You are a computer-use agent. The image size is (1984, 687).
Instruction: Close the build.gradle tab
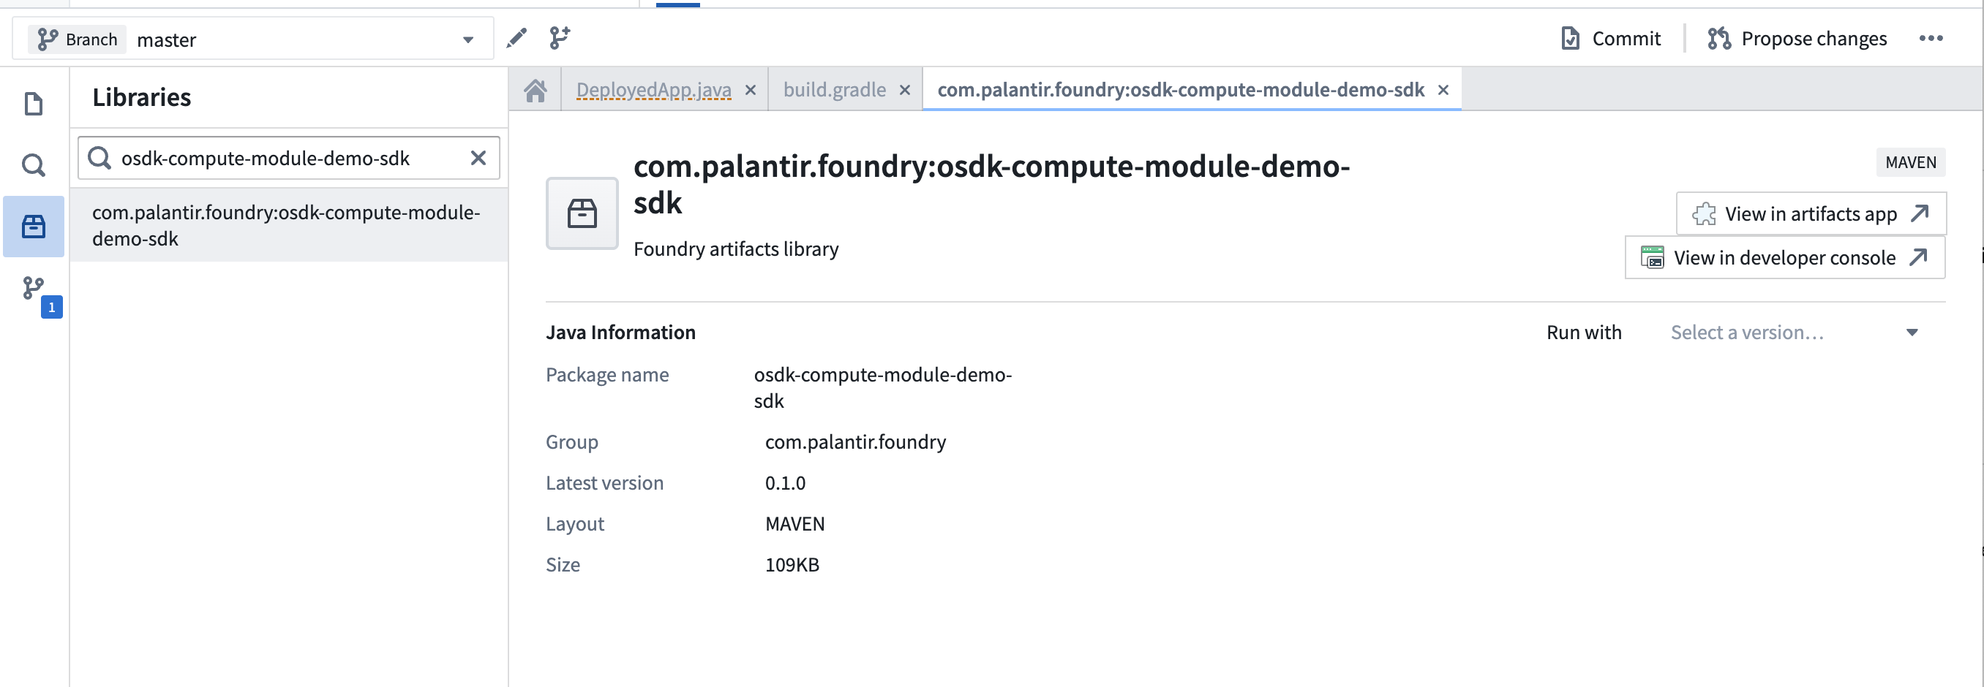click(x=904, y=89)
